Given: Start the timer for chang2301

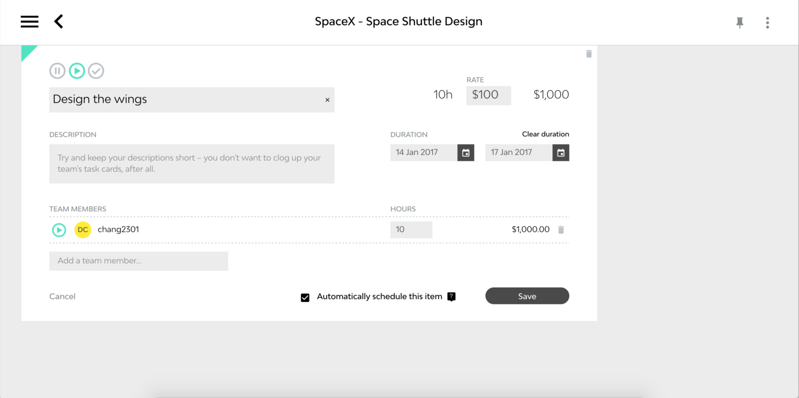Looking at the screenshot, I should coord(59,230).
